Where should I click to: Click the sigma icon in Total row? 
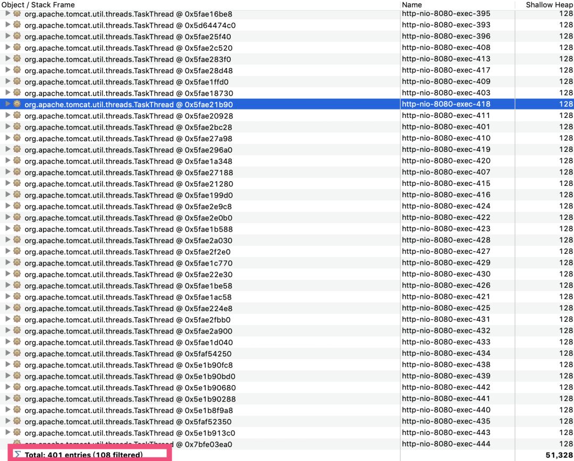(x=17, y=455)
